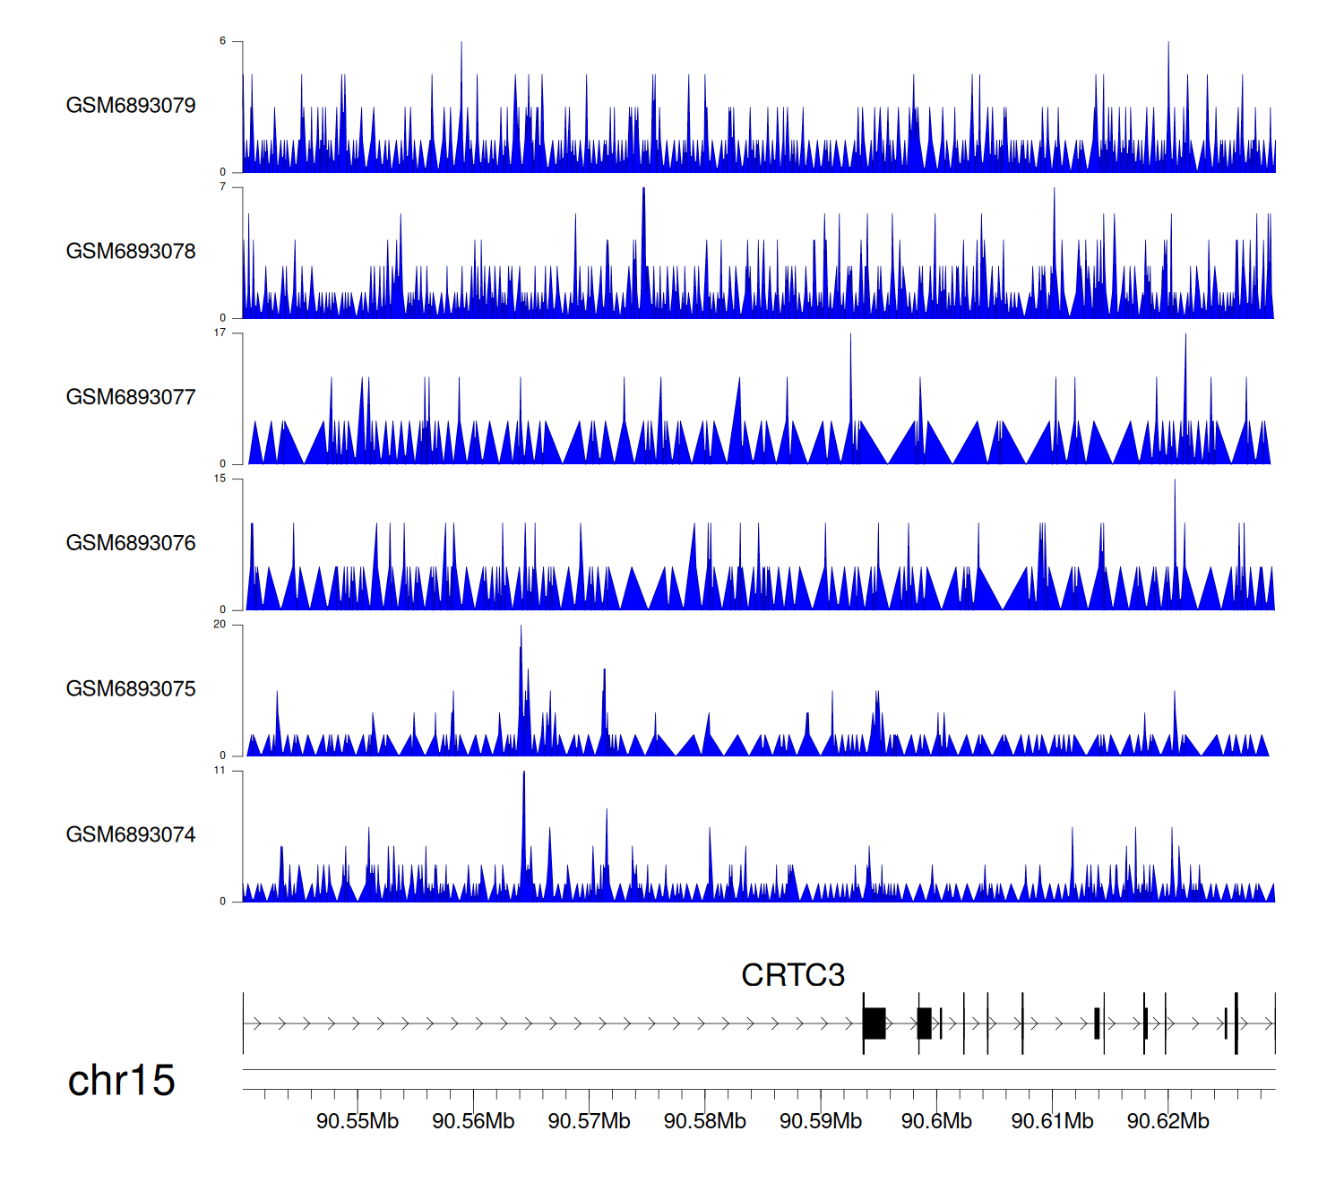Select the 90.58Mb axis label

click(x=704, y=1121)
